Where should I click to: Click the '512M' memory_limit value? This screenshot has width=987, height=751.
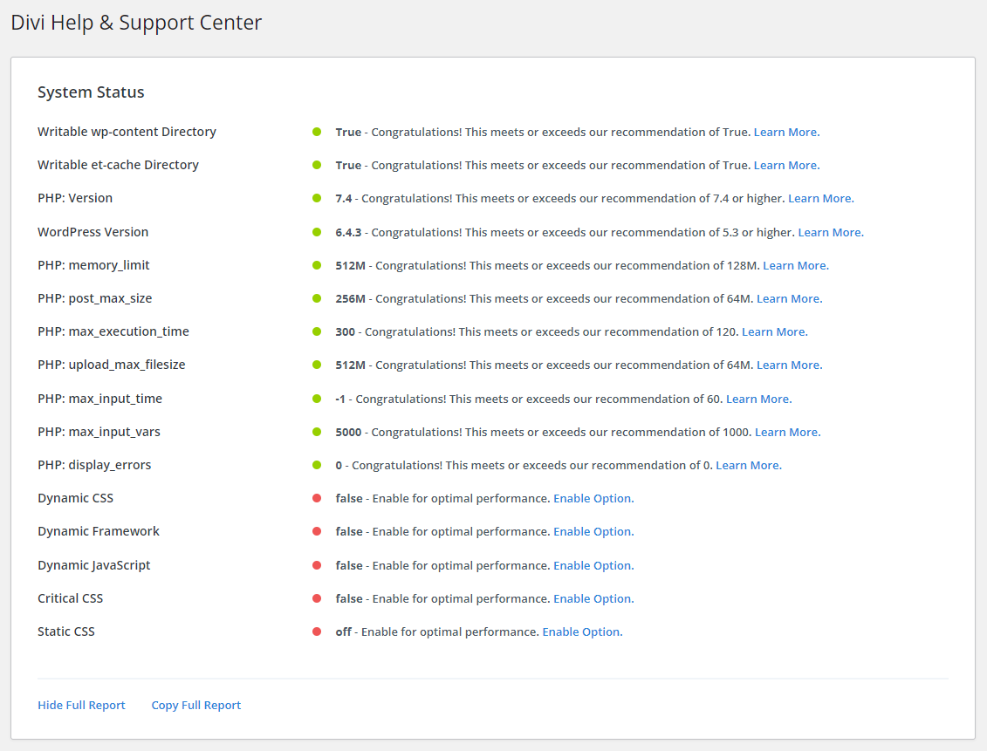(350, 266)
